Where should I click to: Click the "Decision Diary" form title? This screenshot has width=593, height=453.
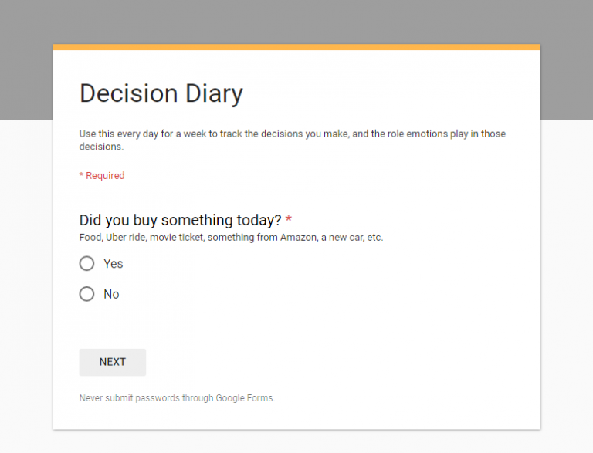[161, 93]
